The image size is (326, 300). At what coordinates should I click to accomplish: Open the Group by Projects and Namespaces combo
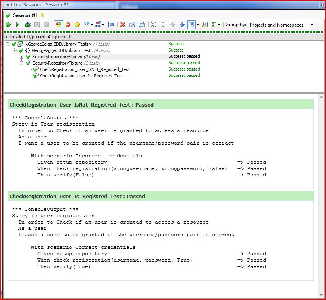pos(282,25)
